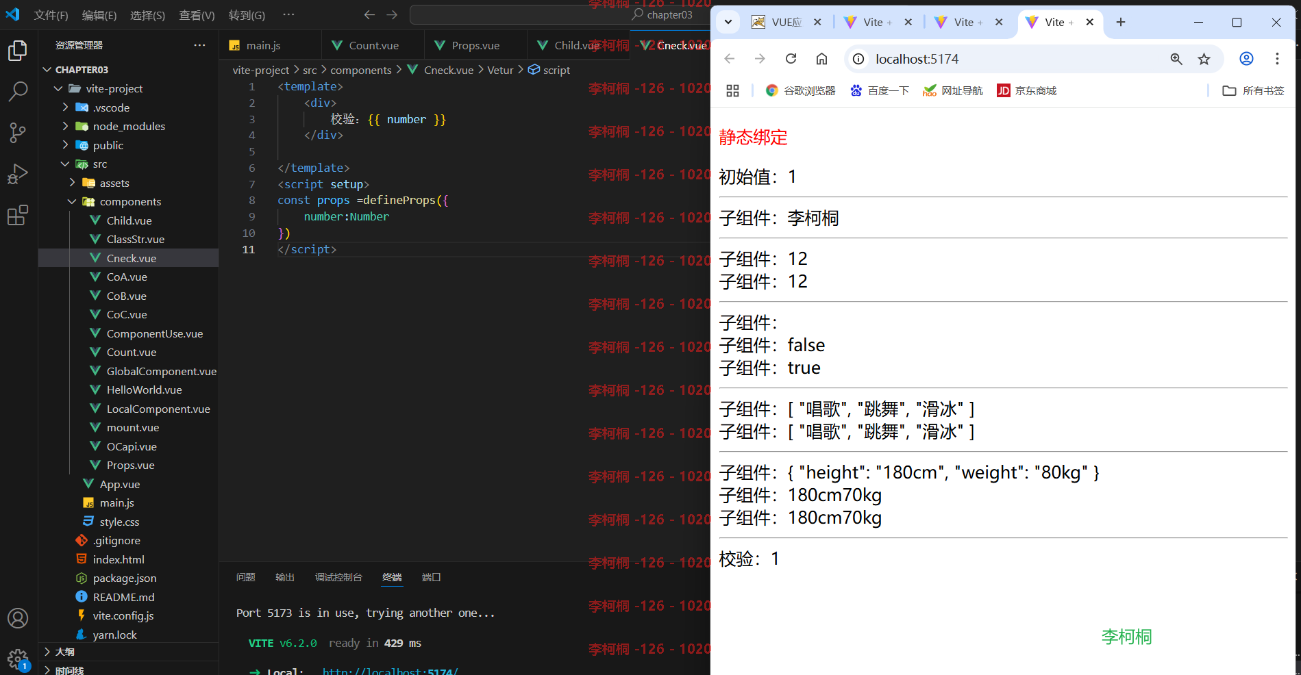This screenshot has height=675, width=1301.
Task: Click the chapter03 command search box
Action: click(x=560, y=15)
